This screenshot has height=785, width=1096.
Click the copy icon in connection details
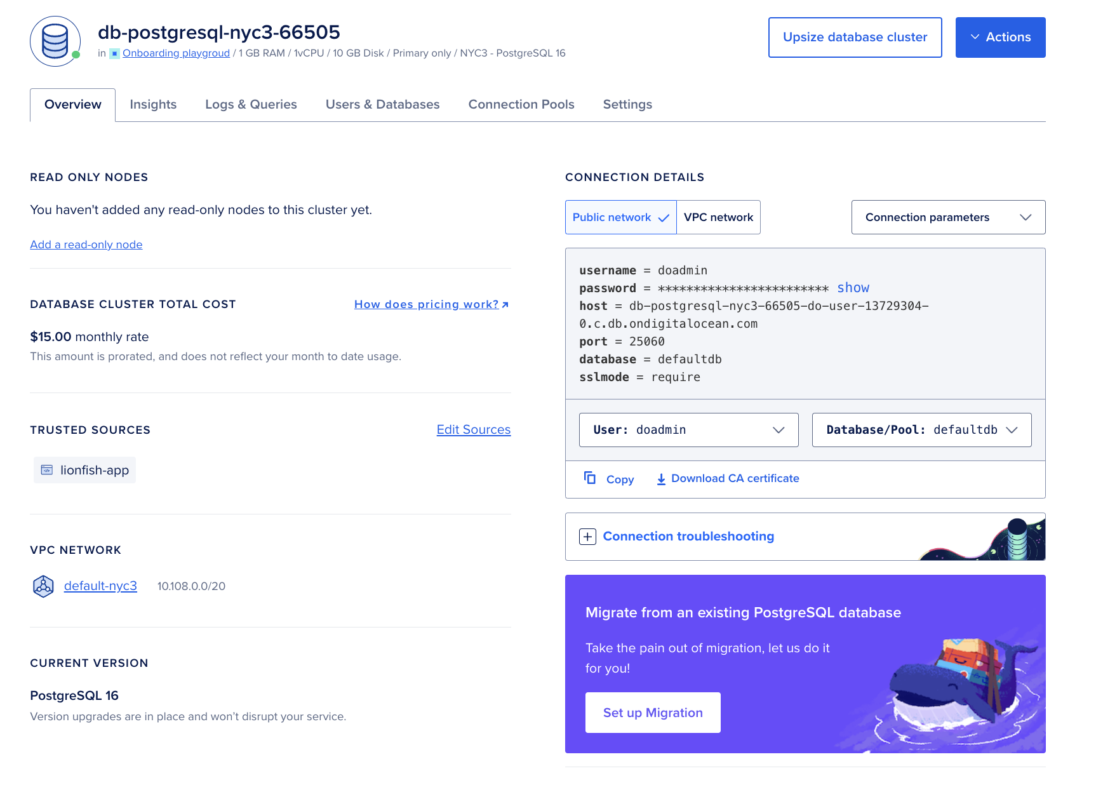(x=590, y=478)
